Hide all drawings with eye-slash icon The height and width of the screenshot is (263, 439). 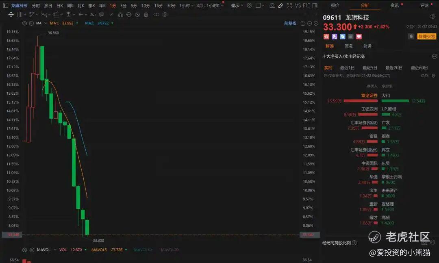point(137,15)
